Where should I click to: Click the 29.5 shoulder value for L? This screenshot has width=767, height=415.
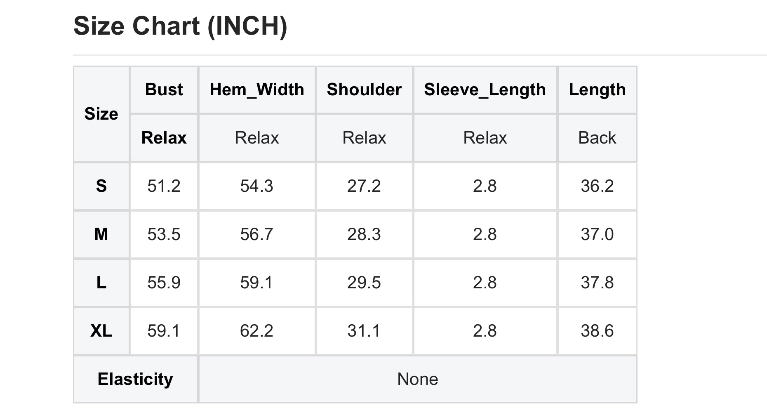tap(364, 283)
